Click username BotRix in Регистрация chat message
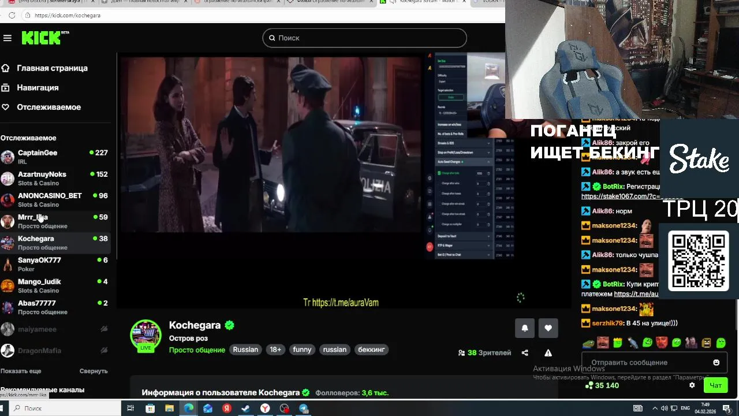The width and height of the screenshot is (739, 416). [x=613, y=187]
